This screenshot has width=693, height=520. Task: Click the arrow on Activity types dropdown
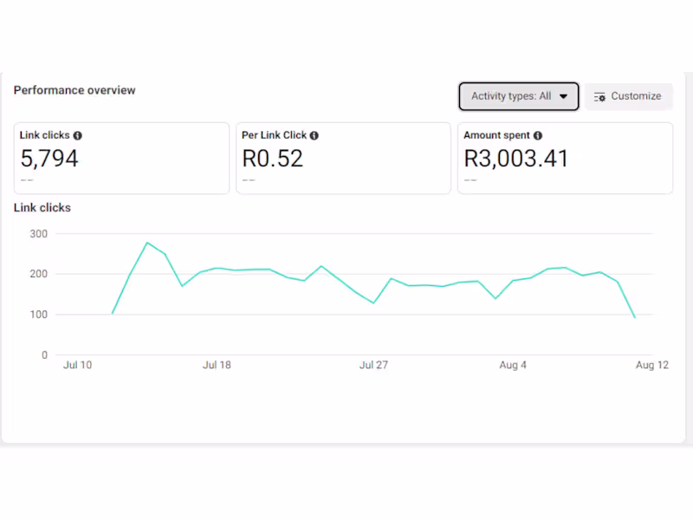(x=564, y=96)
